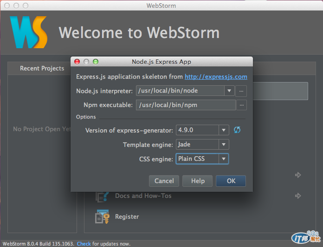Click the Node.js interpreter path field

(180, 91)
